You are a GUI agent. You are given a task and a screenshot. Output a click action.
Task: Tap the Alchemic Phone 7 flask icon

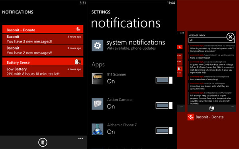click(x=98, y=129)
